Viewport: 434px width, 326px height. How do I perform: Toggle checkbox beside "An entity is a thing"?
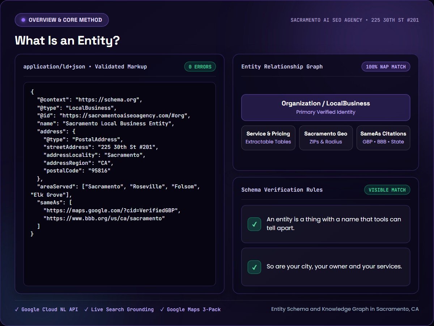tap(254, 224)
